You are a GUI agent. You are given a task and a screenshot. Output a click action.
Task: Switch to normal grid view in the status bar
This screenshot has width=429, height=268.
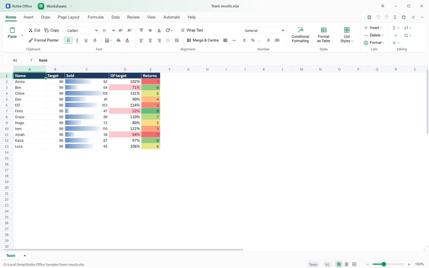[339, 264]
